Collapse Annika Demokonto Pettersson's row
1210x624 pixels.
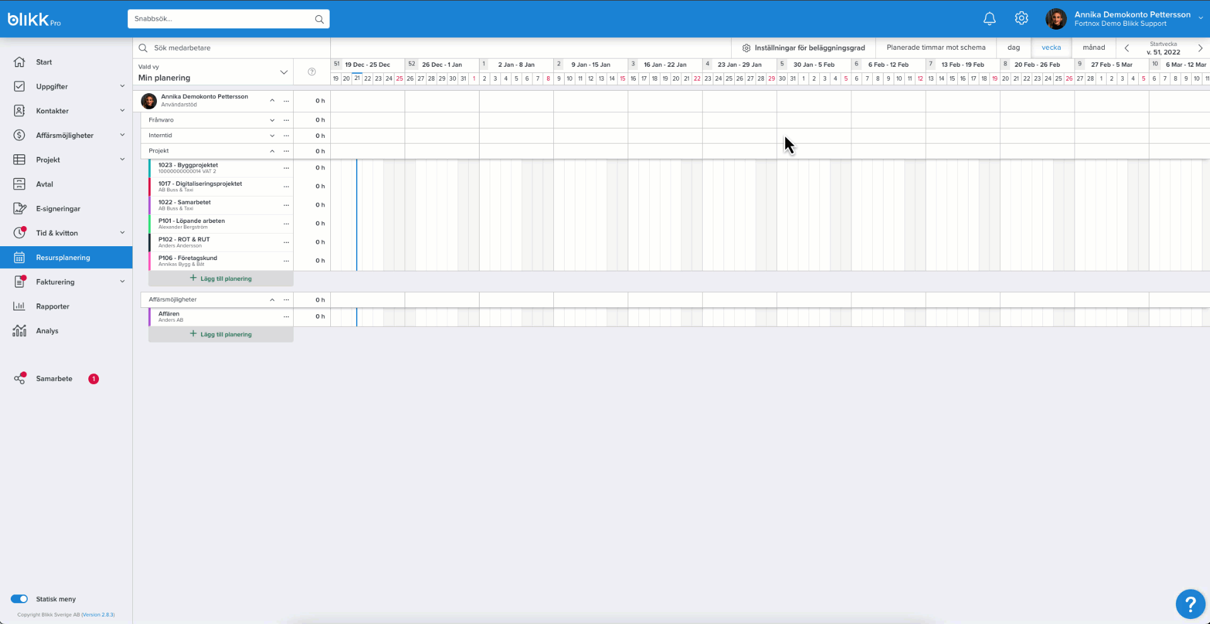coord(272,101)
